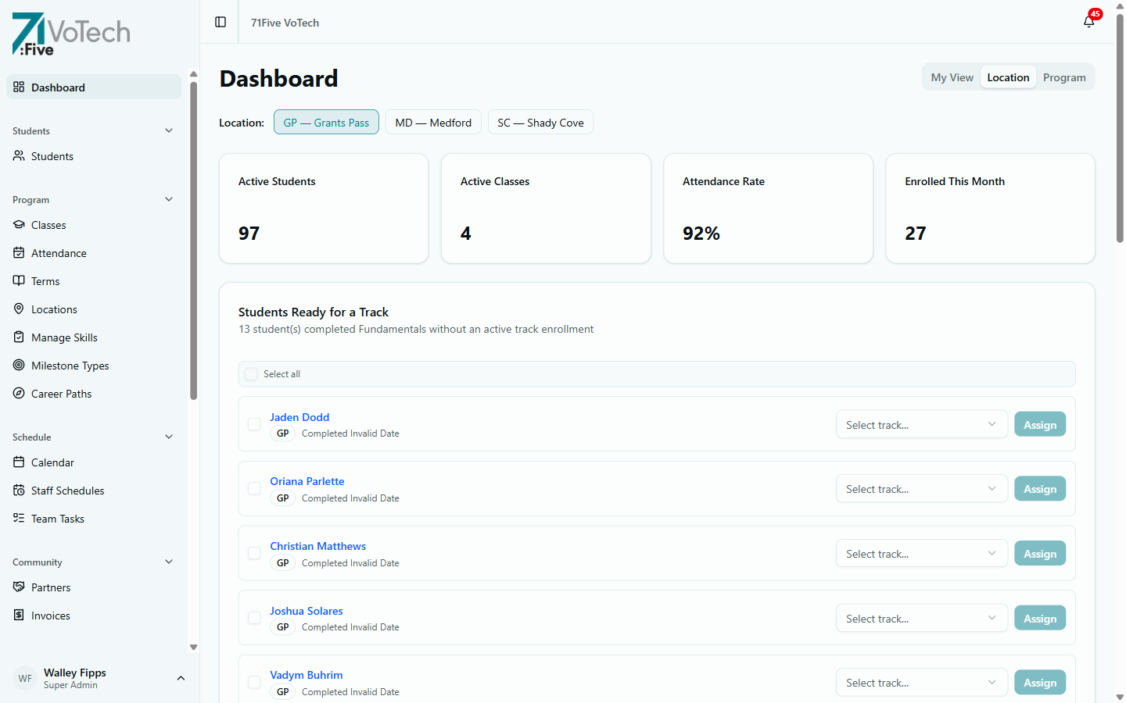1126x703 pixels.
Task: Open the notifications bell
Action: click(x=1088, y=21)
